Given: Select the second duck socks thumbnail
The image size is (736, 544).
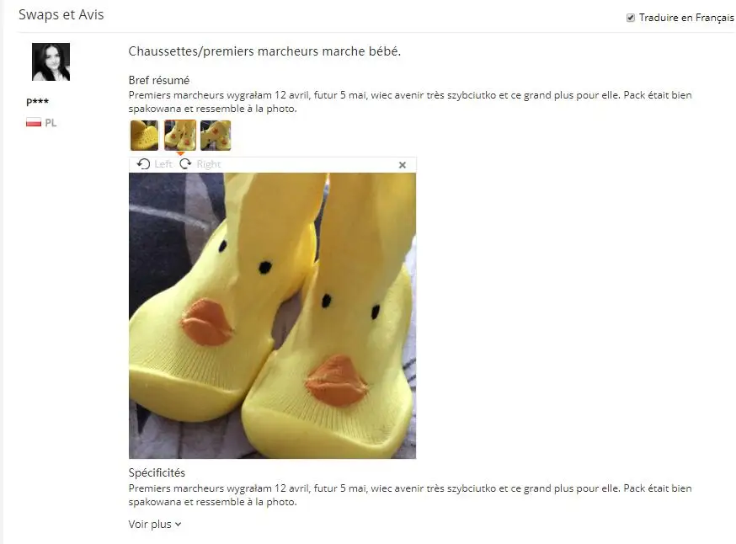Looking at the screenshot, I should [180, 136].
